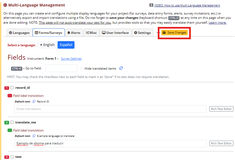
Task: Enable Hide translated items checkbox
Action: point(82,69)
